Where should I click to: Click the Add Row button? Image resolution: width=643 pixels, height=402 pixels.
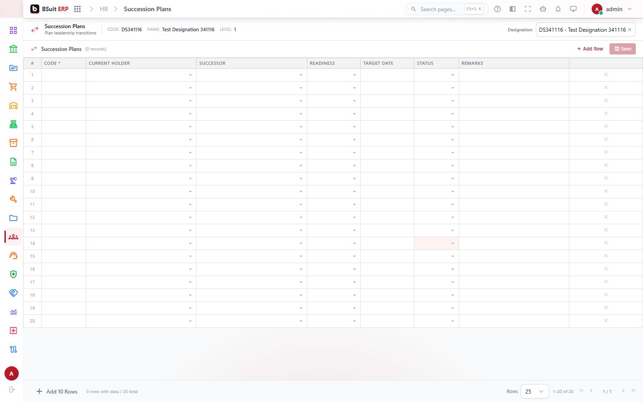coord(590,49)
